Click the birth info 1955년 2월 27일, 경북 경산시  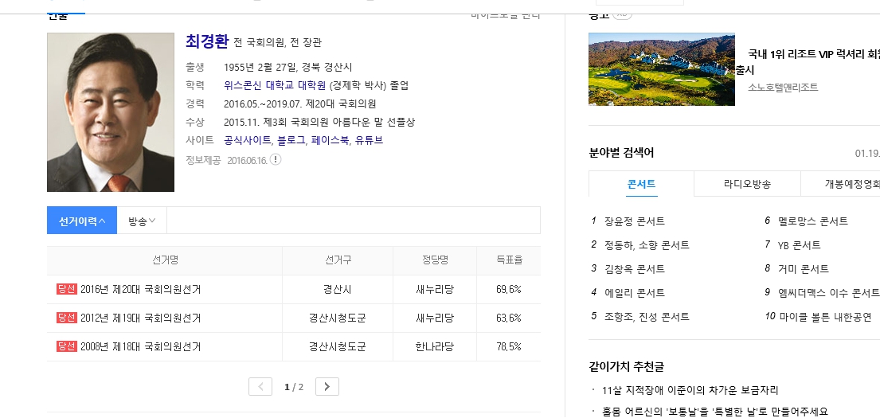click(x=288, y=68)
